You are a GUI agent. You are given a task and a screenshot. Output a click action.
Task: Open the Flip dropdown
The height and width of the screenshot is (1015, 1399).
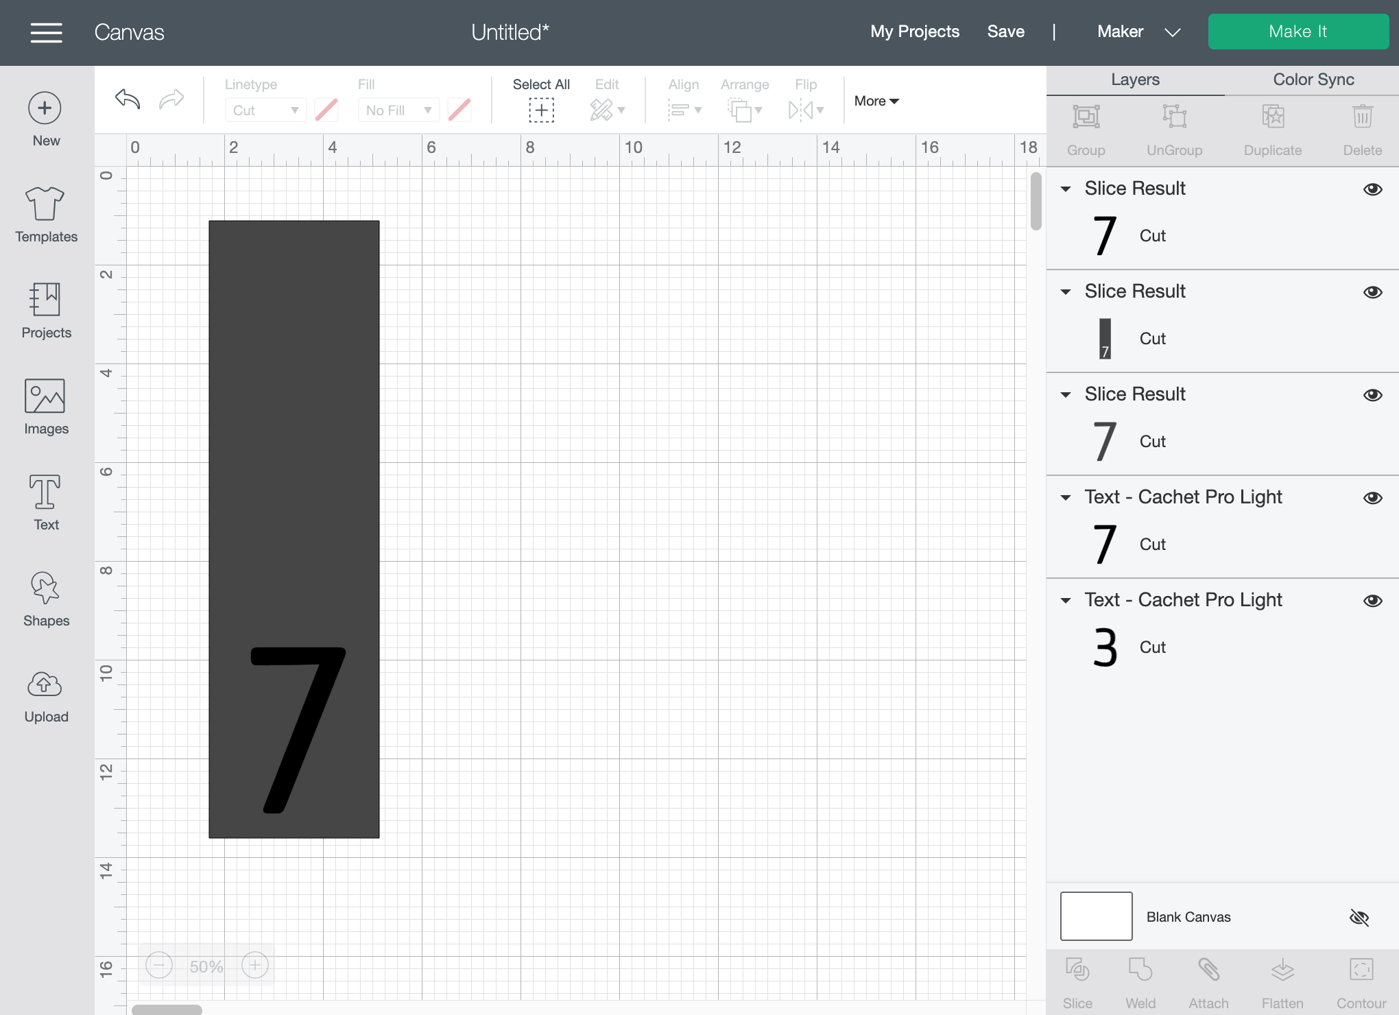click(806, 110)
